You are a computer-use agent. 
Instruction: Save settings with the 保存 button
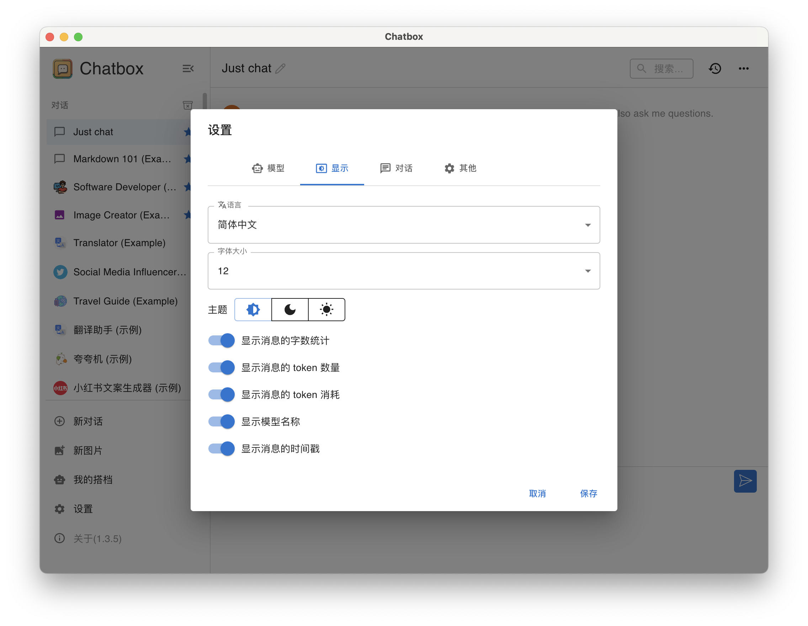tap(588, 494)
